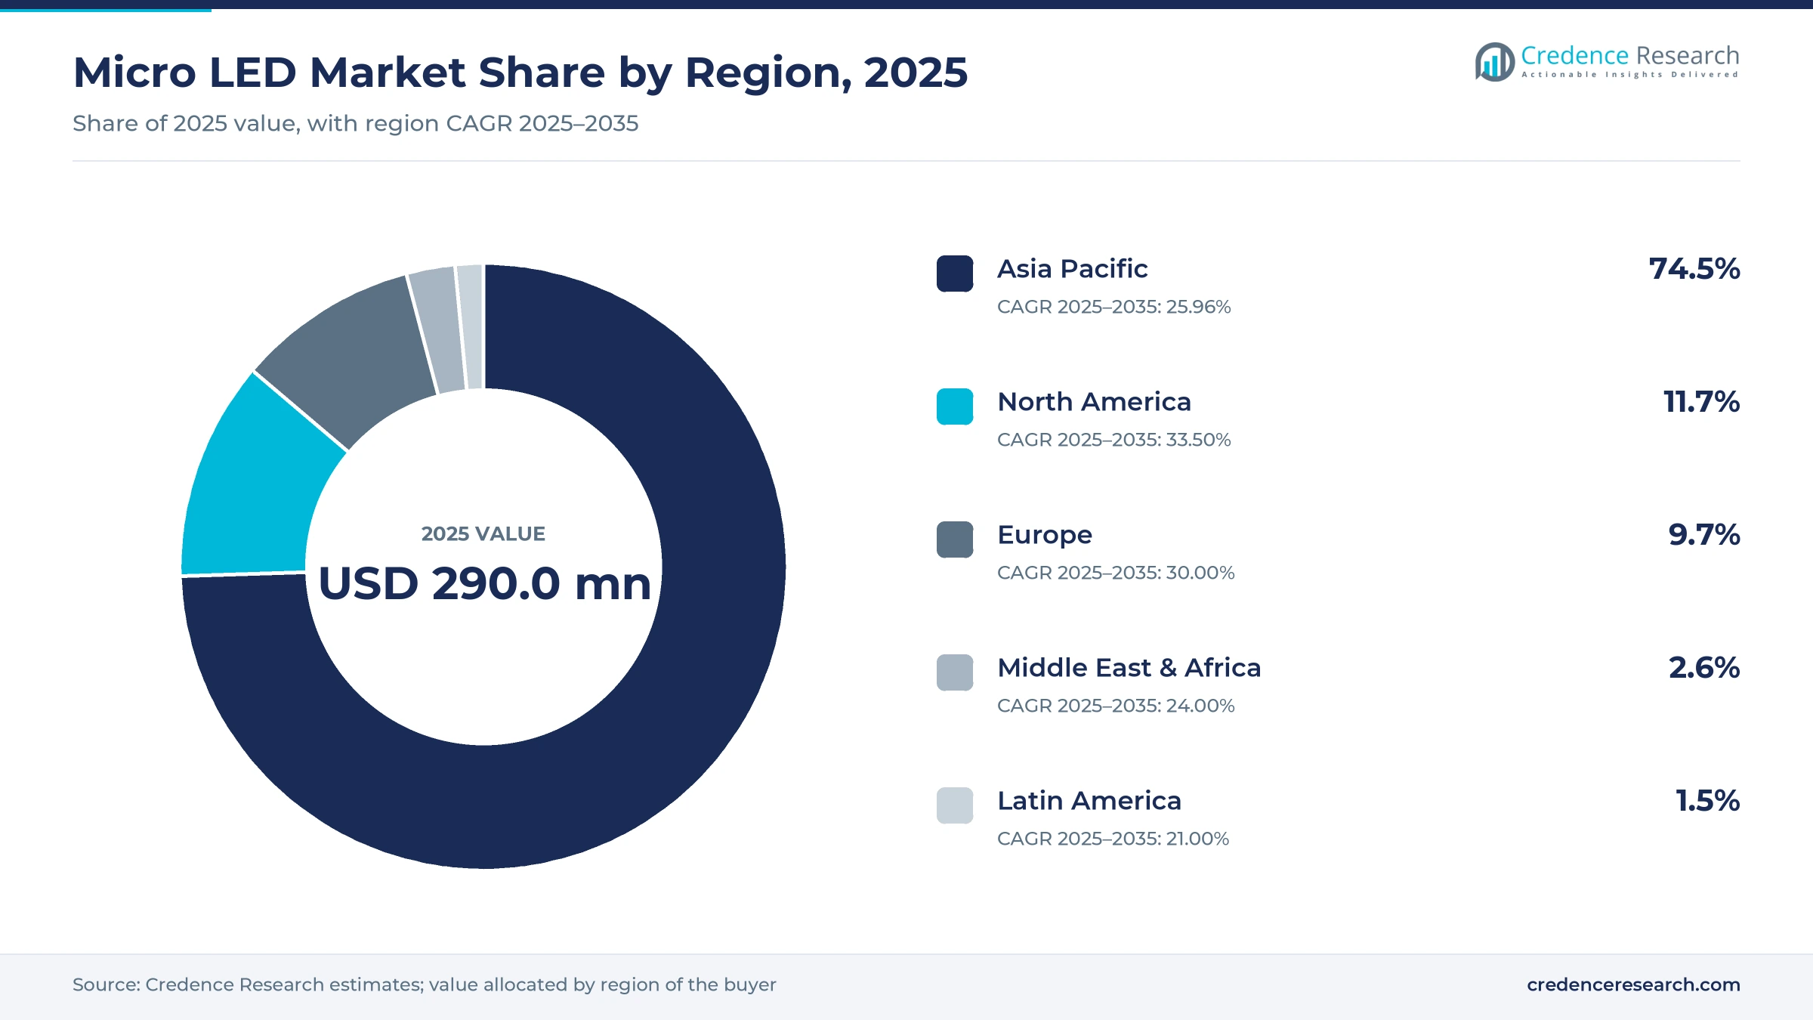Viewport: 1813px width, 1020px height.
Task: Click the 'North America' legend label
Action: tap(1095, 402)
